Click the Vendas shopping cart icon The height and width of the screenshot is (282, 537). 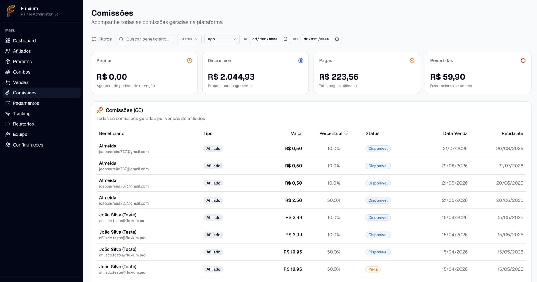click(x=8, y=82)
